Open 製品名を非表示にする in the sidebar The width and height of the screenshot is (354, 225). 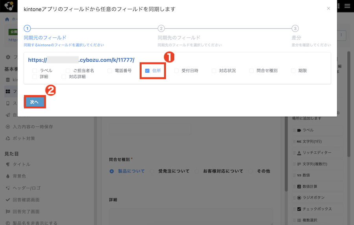click(x=35, y=223)
